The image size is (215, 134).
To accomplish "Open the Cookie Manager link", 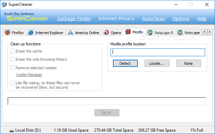I will click(29, 75).
